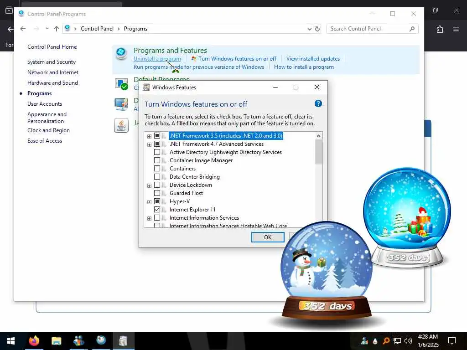
Task: Open the Programs and Features icon
Action: 121,54
